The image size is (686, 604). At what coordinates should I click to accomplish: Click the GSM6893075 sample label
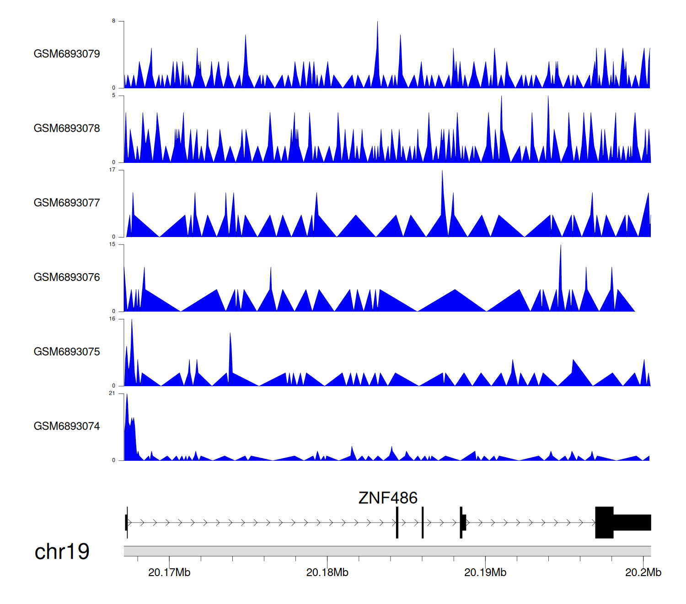tap(67, 352)
